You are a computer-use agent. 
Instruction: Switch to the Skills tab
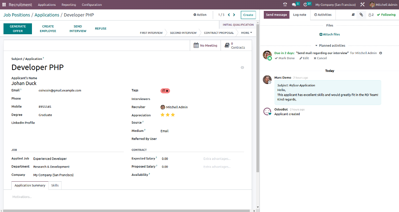tap(55, 186)
